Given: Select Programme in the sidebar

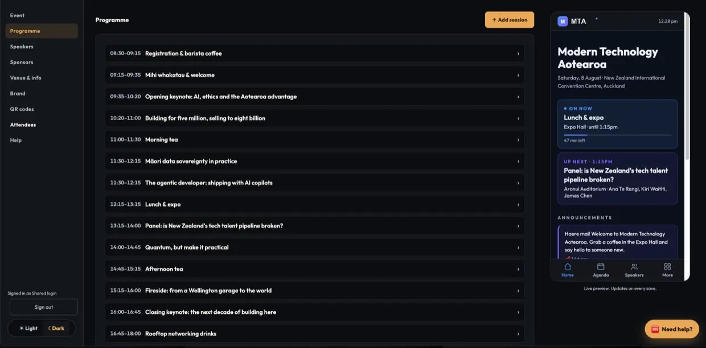Looking at the screenshot, I should (x=42, y=31).
